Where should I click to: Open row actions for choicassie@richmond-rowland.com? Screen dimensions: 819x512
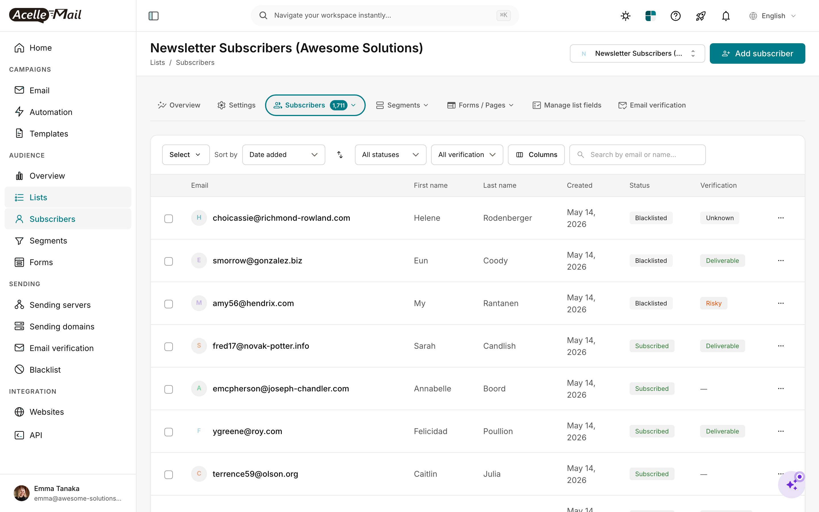[x=780, y=218]
